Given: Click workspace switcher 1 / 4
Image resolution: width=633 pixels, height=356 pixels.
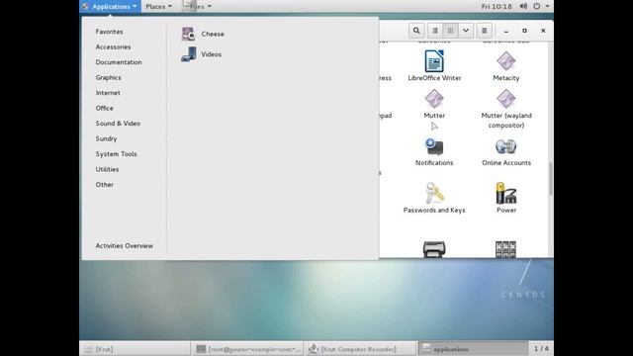Looking at the screenshot, I should (x=541, y=348).
